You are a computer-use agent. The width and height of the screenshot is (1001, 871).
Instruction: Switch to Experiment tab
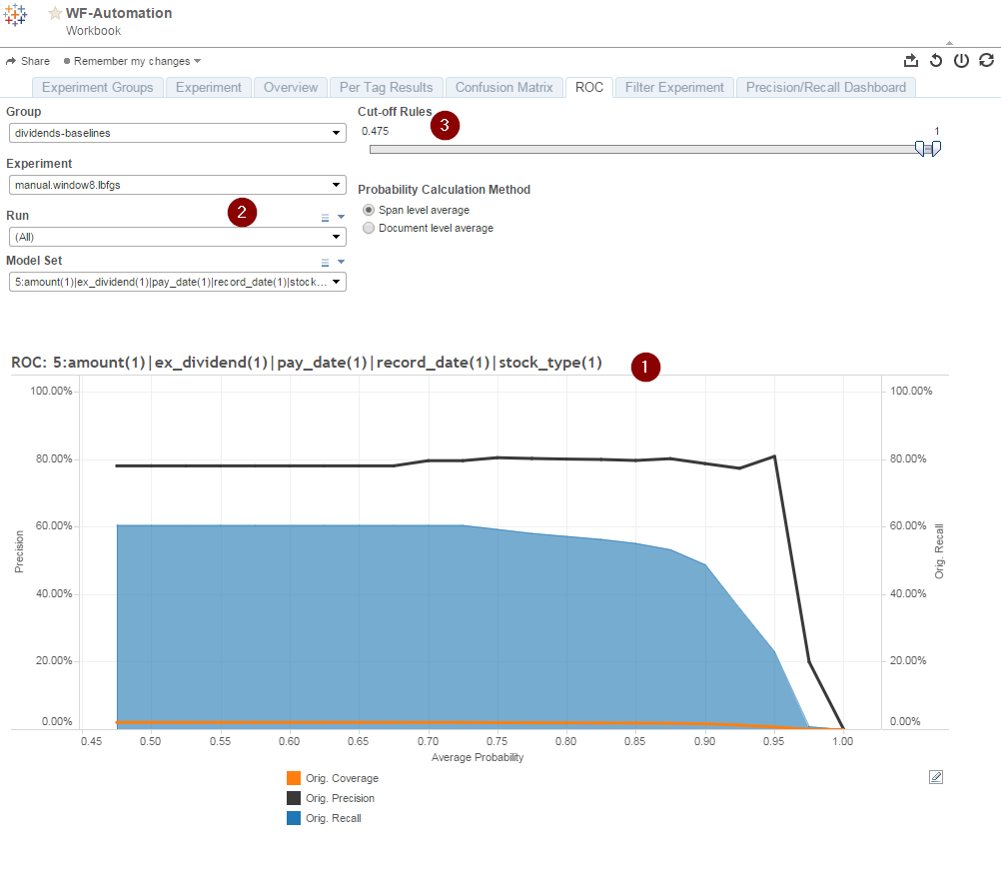point(209,88)
